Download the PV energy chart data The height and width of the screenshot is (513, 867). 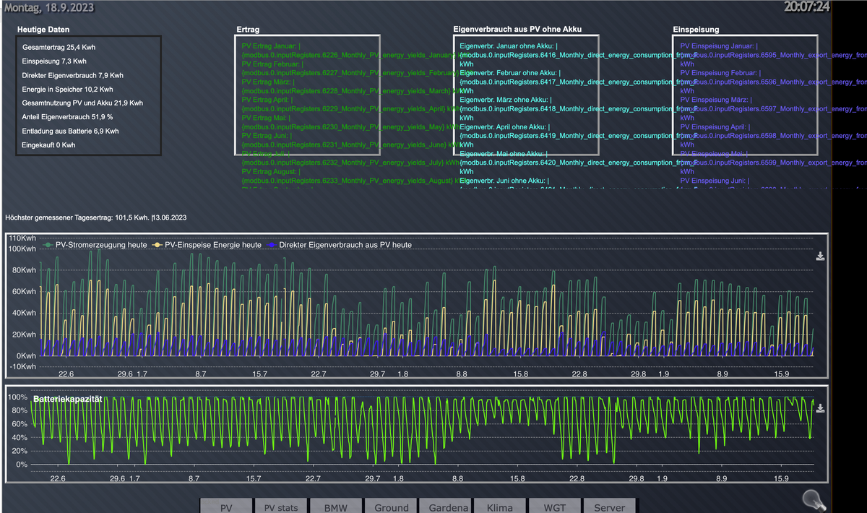[x=820, y=256]
